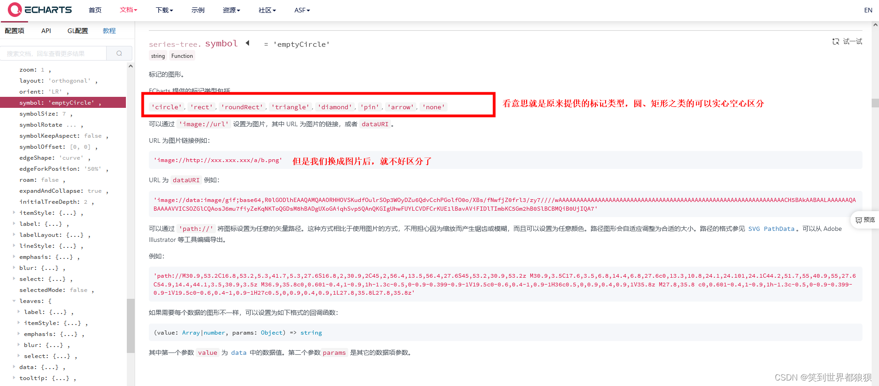This screenshot has width=879, height=386.
Task: Select the initialTreeDepth option row
Action: (x=63, y=202)
